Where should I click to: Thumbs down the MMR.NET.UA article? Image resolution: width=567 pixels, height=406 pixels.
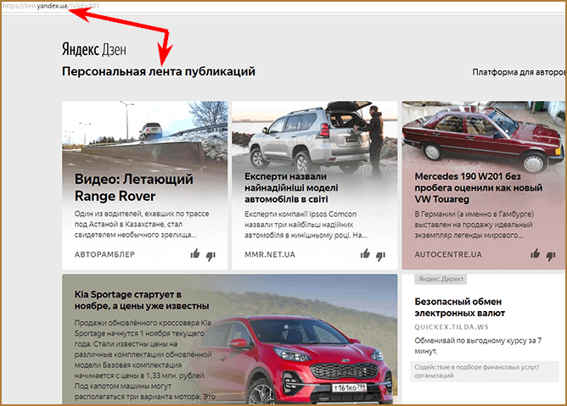tap(381, 256)
